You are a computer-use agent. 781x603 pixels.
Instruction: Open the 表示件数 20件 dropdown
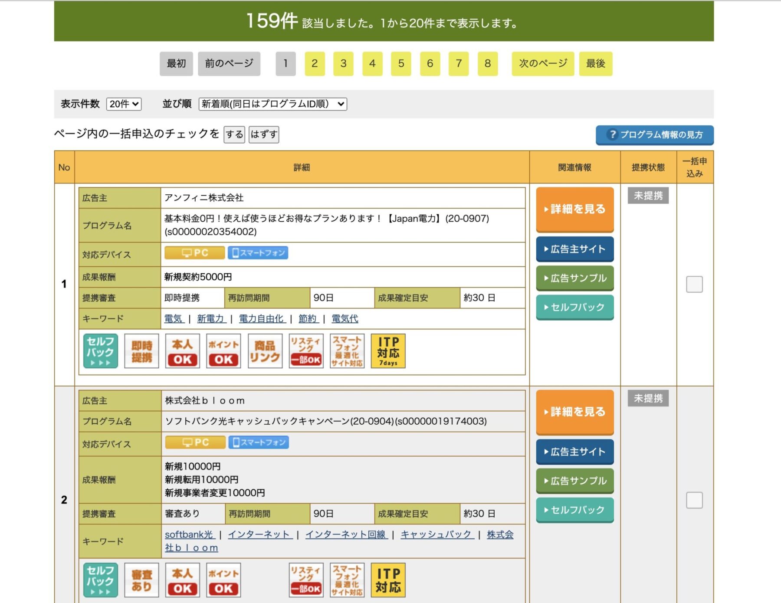[x=124, y=104]
